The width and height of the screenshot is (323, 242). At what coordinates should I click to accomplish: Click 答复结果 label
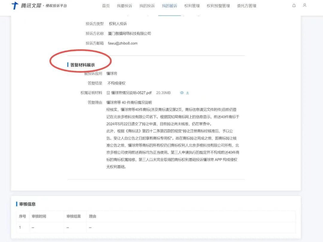click(x=95, y=83)
